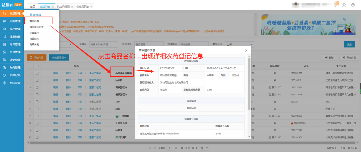Image resolution: width=361 pixels, height=152 pixels.
Task: Open 财务管理 finance module
Action: [x=12, y=68]
